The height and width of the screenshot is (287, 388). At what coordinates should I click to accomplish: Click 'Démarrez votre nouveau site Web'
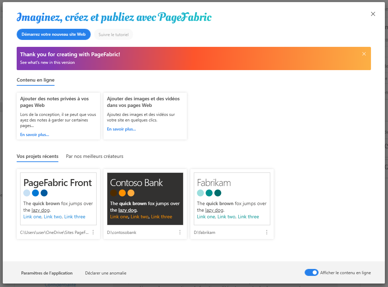(x=53, y=34)
